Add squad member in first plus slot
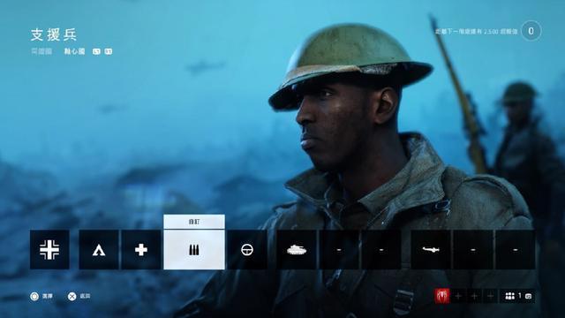 [x=458, y=297]
